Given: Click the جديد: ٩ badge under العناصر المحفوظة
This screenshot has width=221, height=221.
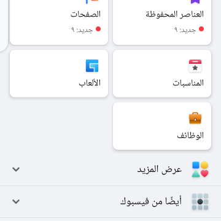Looking at the screenshot, I should click(x=185, y=30).
